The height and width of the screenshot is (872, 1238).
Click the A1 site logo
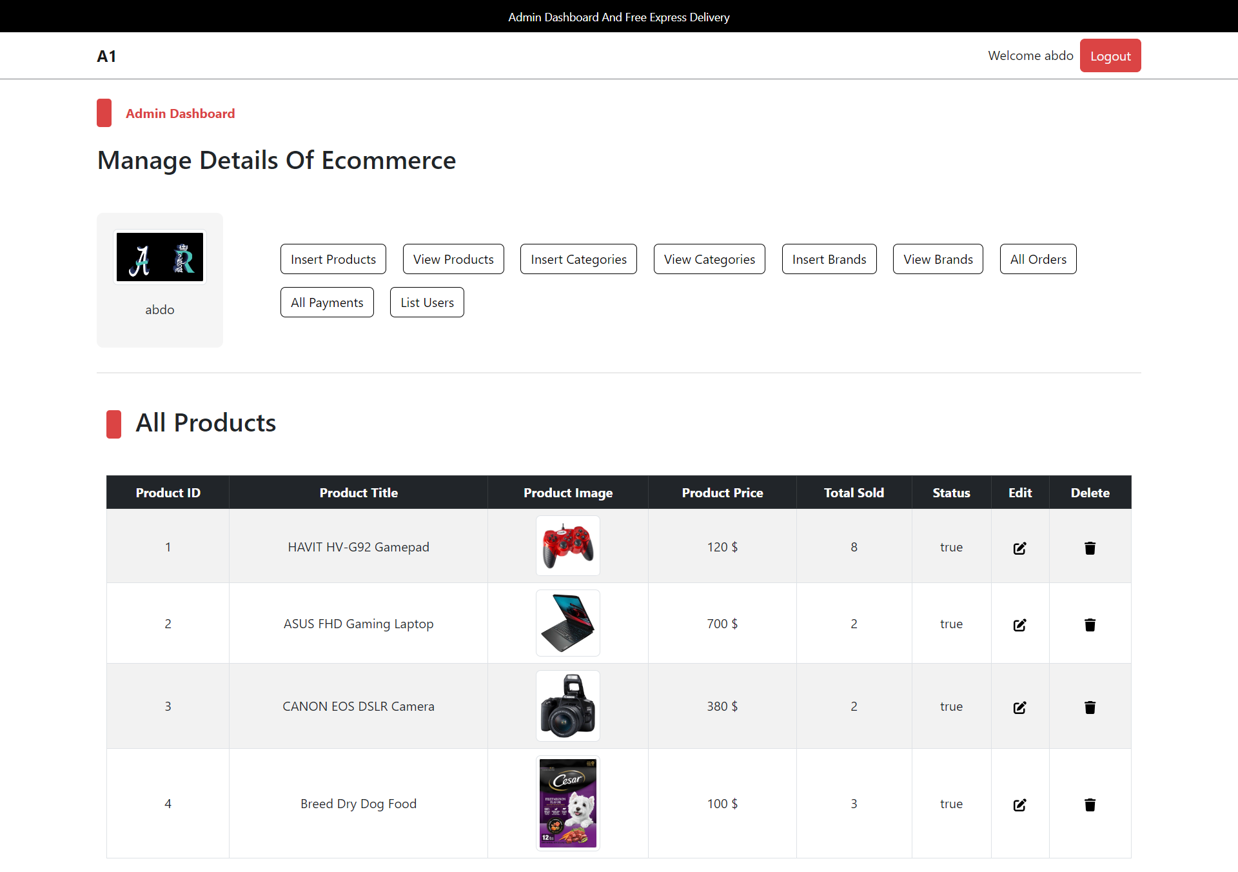pos(106,56)
